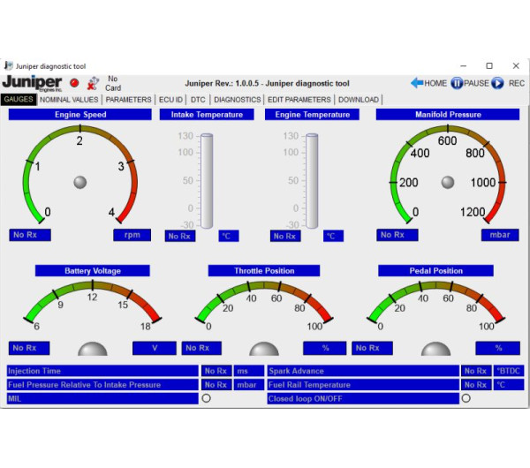The height and width of the screenshot is (468, 530).
Task: Click the Intake Temperature thermometer bar
Action: click(207, 181)
